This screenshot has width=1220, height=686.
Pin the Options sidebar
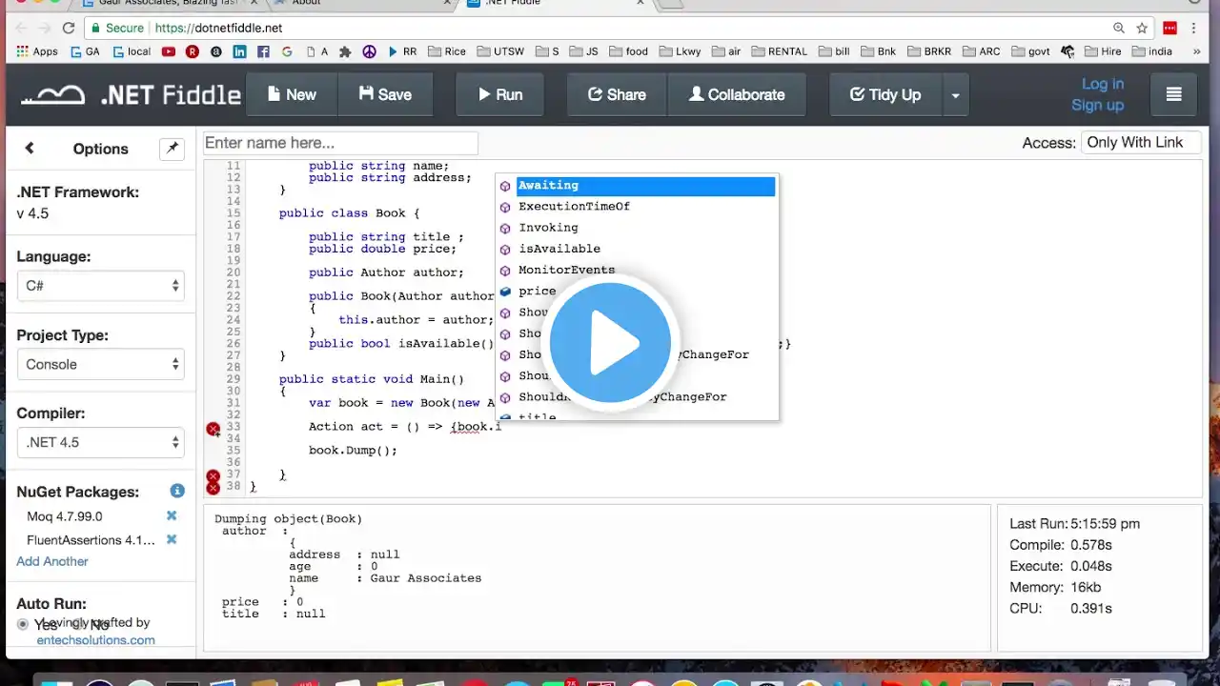[172, 148]
